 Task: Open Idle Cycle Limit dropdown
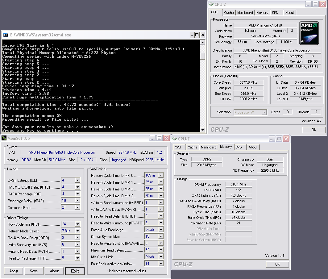coord(161,257)
